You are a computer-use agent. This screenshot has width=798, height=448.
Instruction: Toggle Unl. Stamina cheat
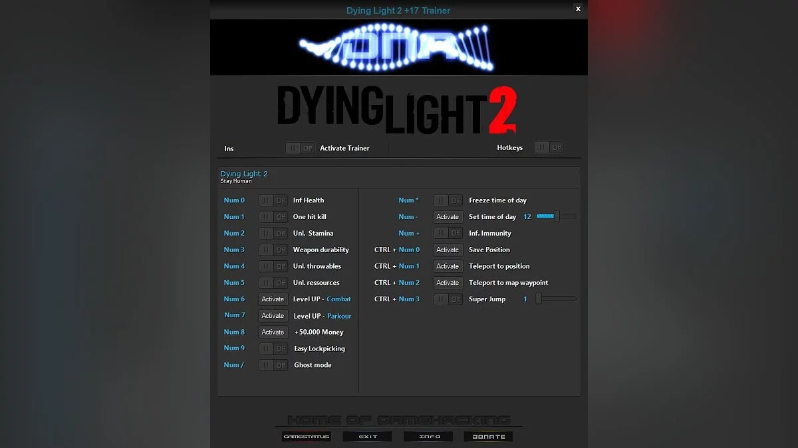coord(273,233)
